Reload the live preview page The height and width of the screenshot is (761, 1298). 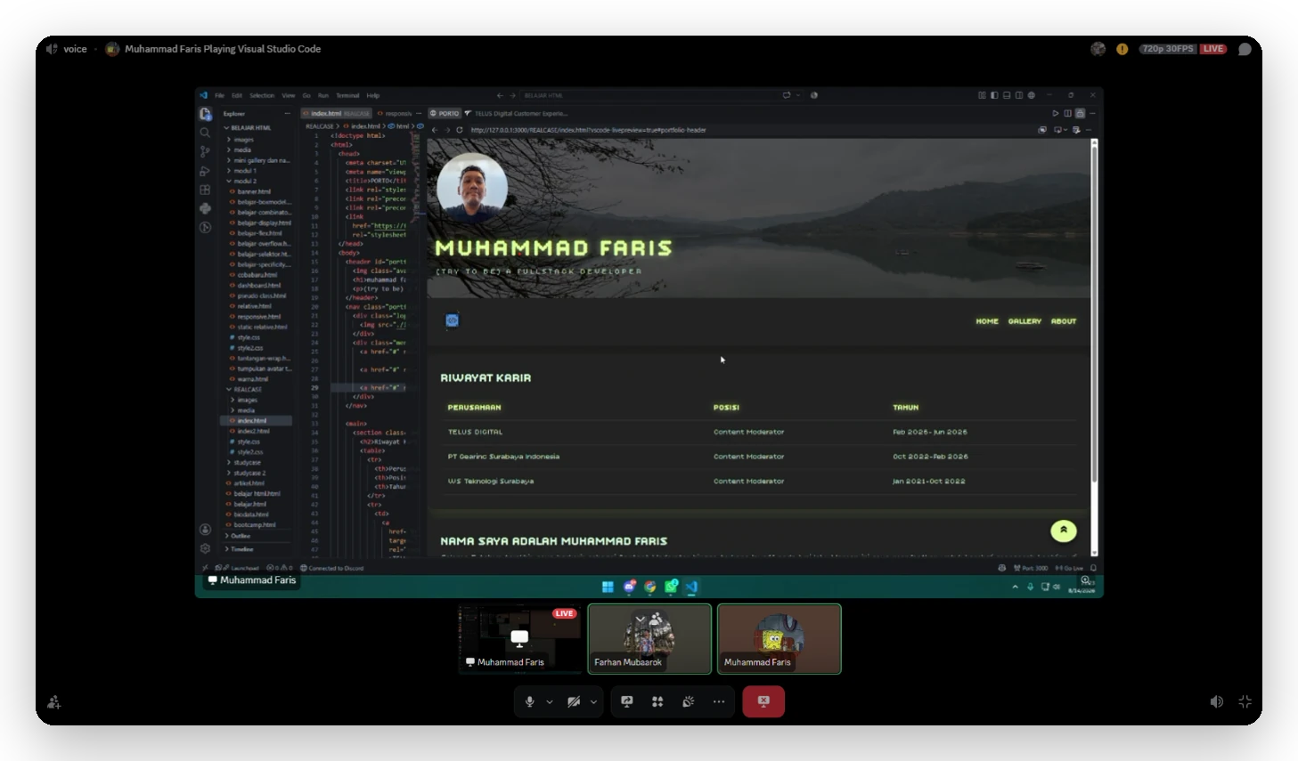click(x=460, y=130)
